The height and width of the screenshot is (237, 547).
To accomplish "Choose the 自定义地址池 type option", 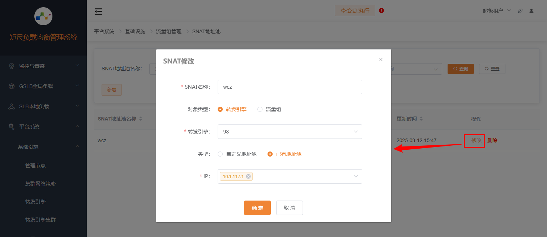I will [220, 154].
